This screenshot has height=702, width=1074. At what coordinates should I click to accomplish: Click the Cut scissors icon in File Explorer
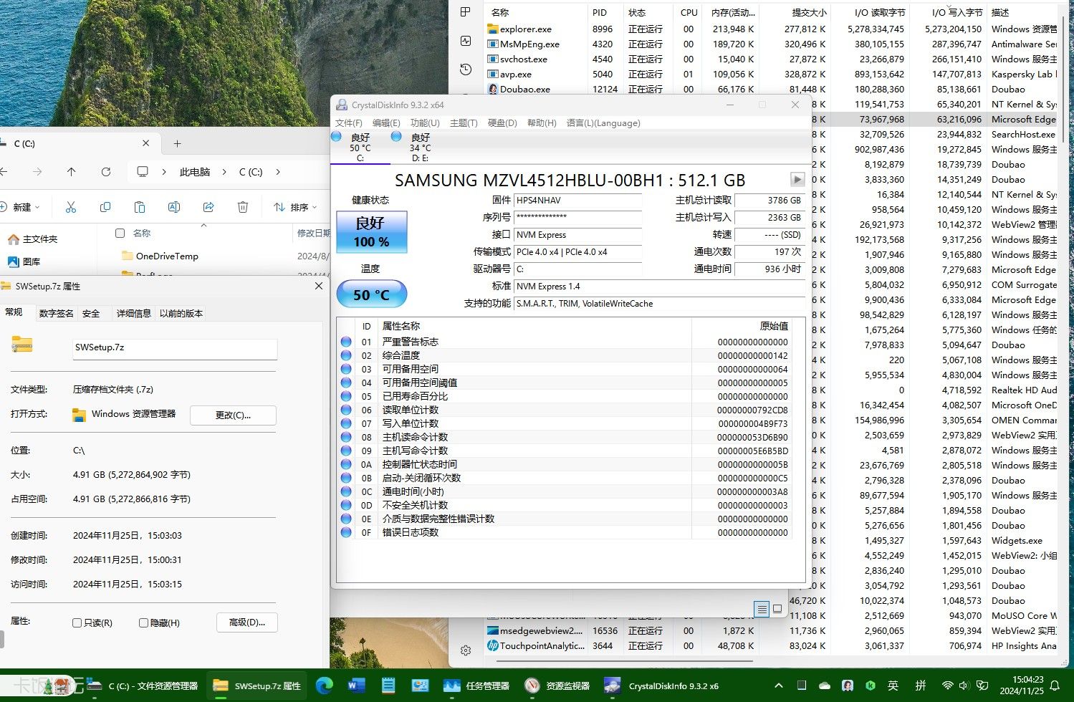(70, 207)
